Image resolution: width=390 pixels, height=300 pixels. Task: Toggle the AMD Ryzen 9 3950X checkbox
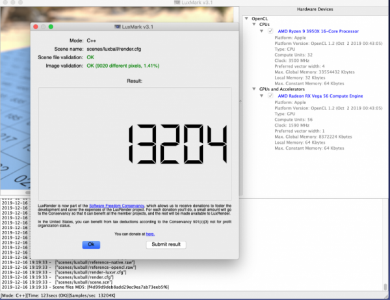point(270,31)
